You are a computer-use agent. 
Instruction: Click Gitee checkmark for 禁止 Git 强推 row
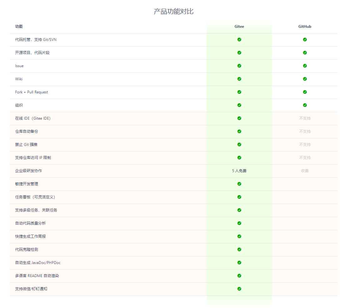(x=239, y=144)
